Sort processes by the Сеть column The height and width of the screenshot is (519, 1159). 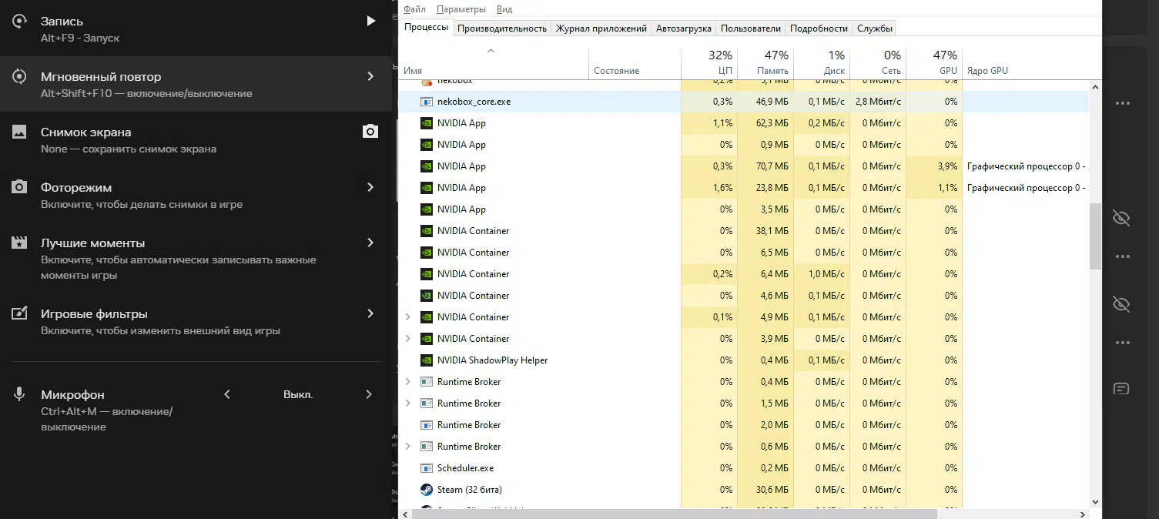pyautogui.click(x=878, y=63)
